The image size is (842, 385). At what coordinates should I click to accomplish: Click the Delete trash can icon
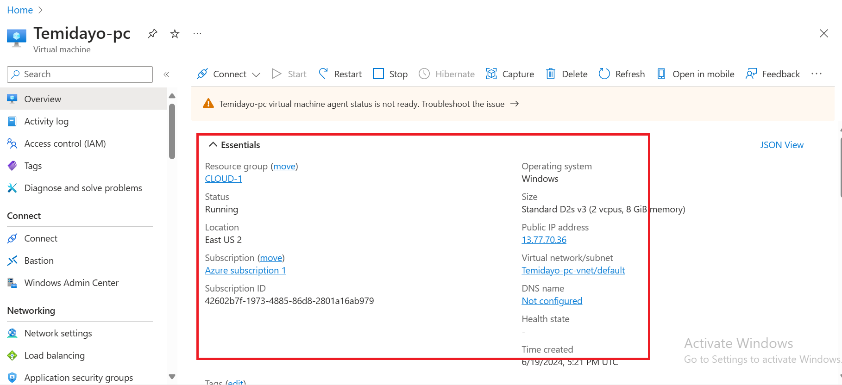[551, 74]
